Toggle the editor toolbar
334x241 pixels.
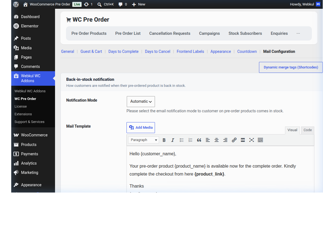tap(260, 140)
